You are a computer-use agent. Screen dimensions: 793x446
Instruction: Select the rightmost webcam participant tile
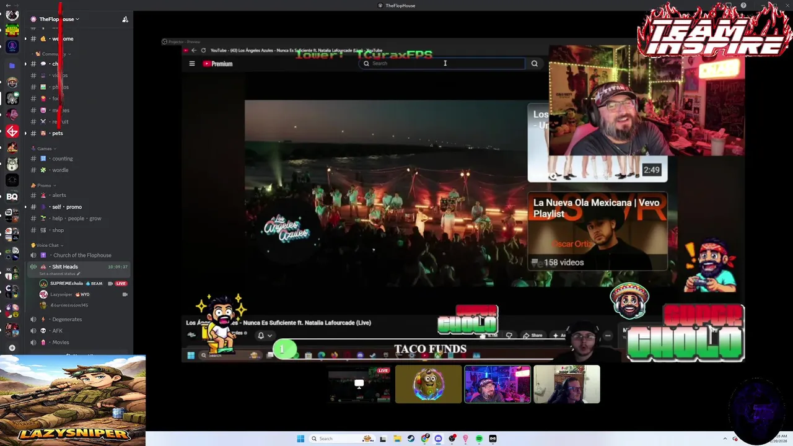[567, 385]
